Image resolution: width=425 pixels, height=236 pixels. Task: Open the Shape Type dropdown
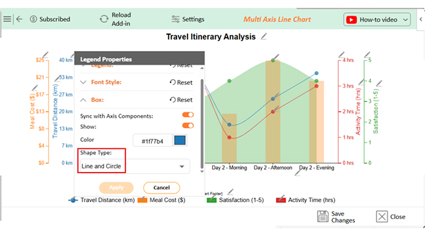tap(135, 166)
